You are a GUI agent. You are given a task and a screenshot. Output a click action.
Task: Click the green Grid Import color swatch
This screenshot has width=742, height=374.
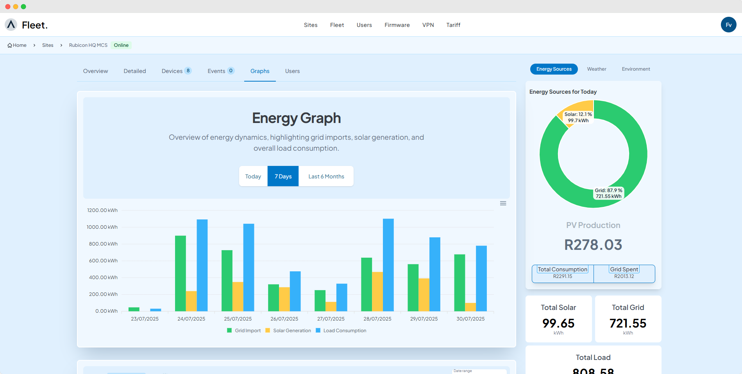pos(229,330)
